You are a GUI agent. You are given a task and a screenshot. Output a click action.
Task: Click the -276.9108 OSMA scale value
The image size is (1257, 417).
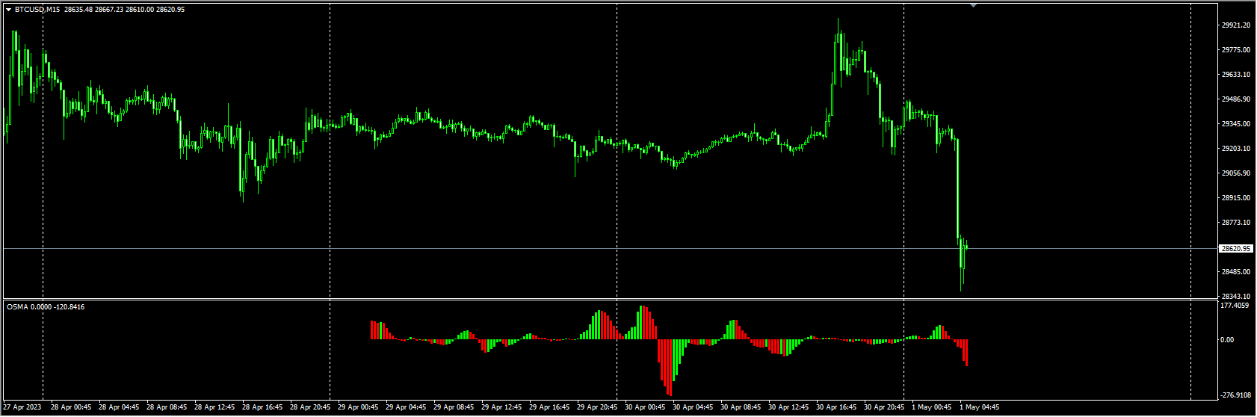(x=1235, y=395)
